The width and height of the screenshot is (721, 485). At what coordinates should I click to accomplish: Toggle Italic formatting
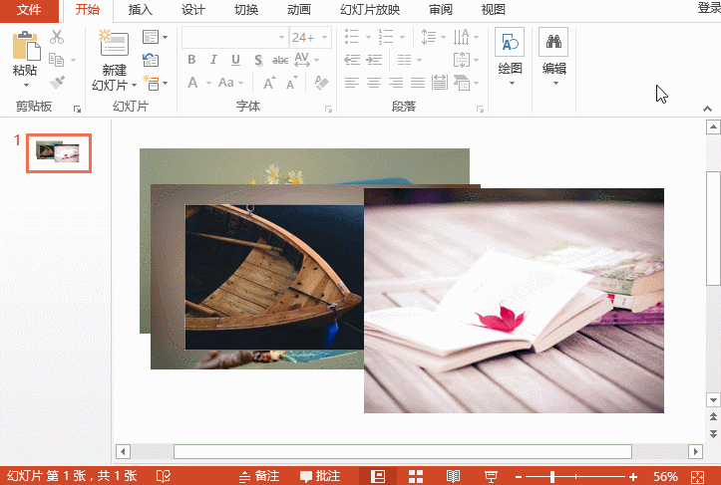click(213, 59)
